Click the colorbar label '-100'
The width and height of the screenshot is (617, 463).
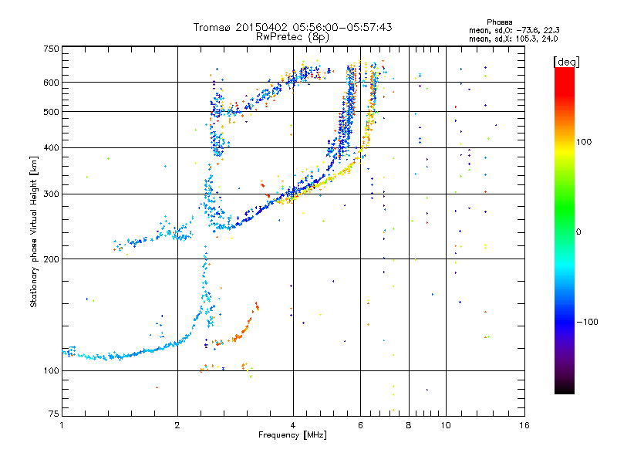click(587, 322)
